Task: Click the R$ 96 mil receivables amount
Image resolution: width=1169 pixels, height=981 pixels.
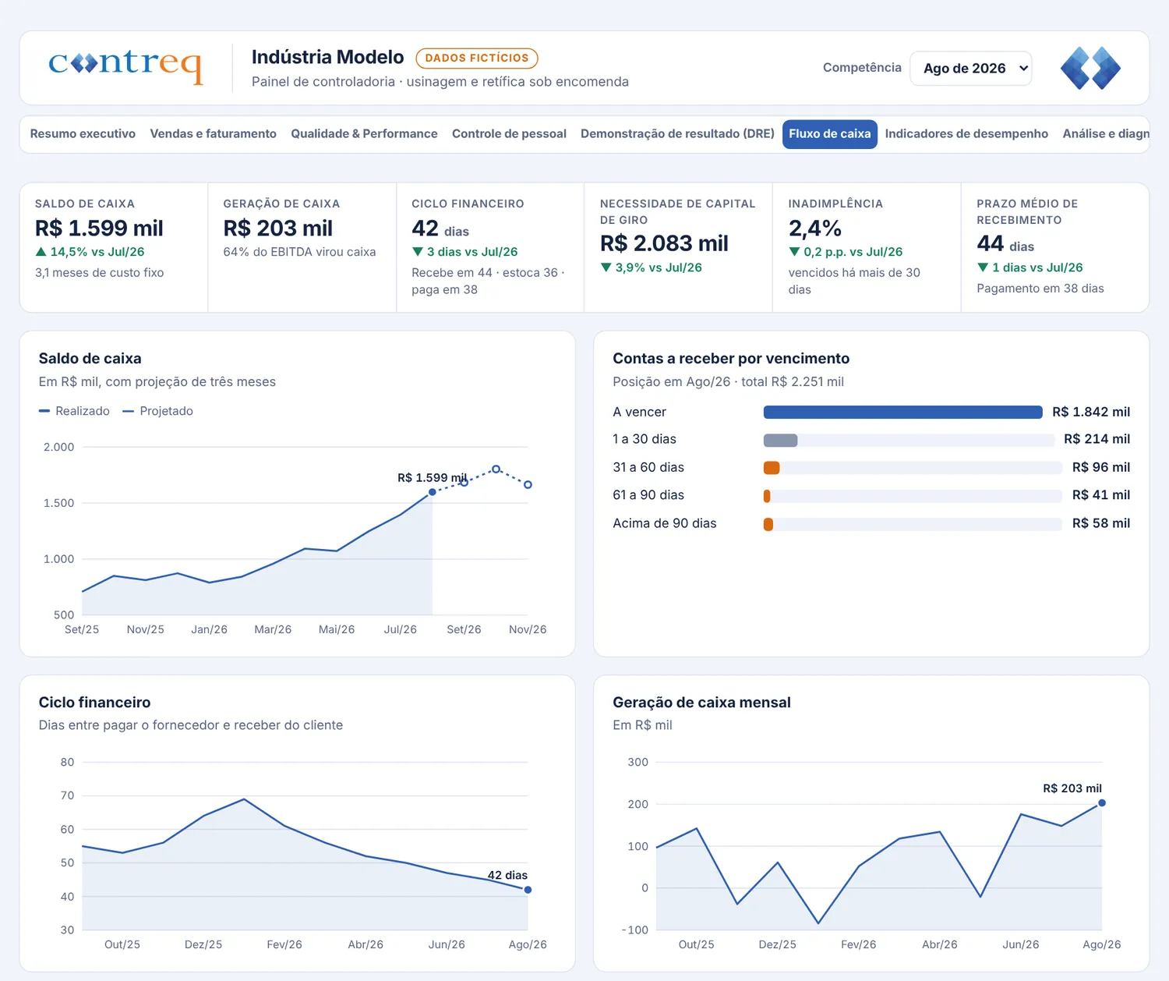Action: (1101, 467)
